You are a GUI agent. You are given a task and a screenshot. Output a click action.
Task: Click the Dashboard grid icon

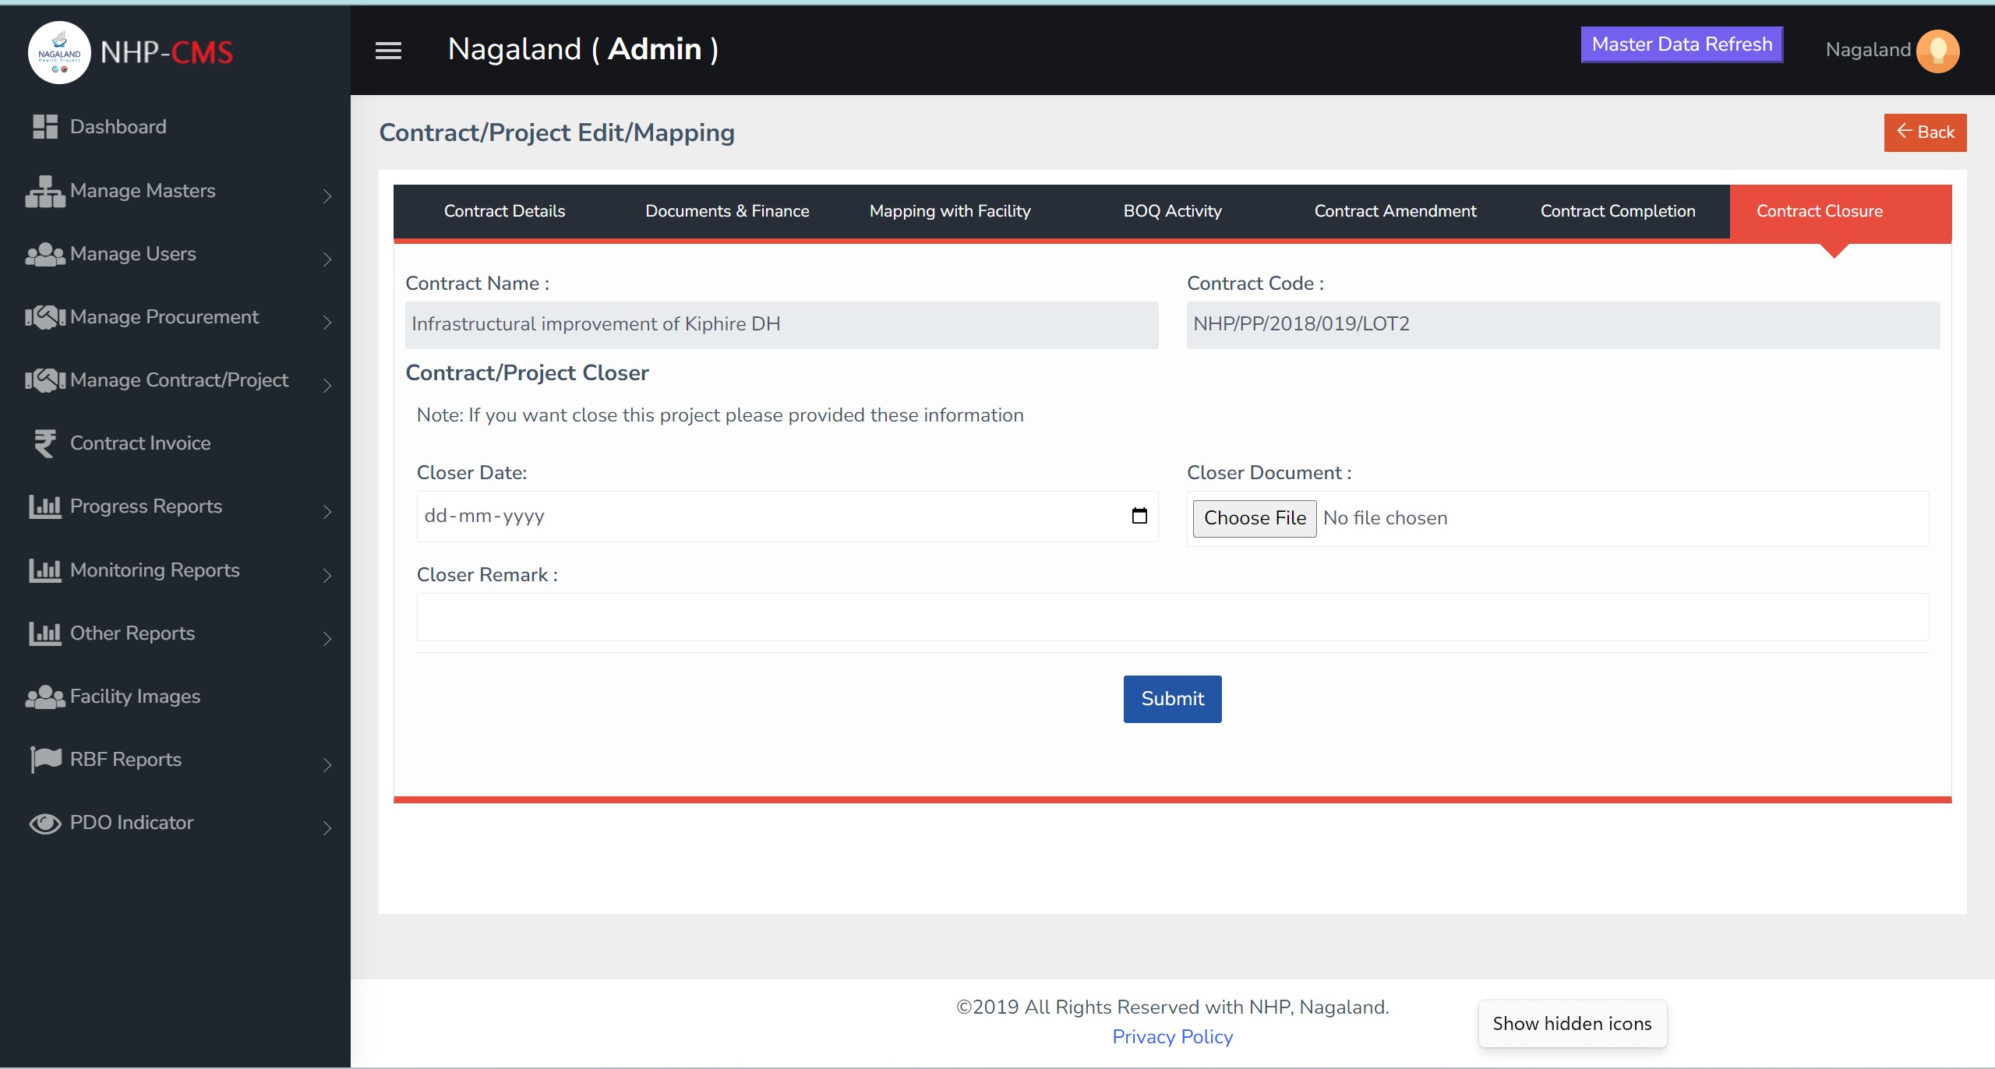tap(45, 126)
